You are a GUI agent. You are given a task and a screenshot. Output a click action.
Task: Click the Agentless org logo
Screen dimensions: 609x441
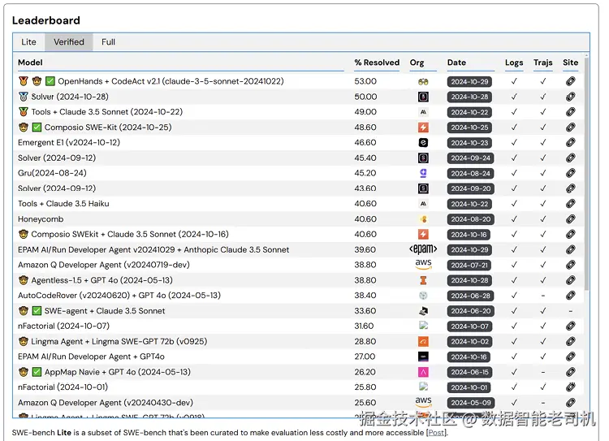pyautogui.click(x=423, y=280)
